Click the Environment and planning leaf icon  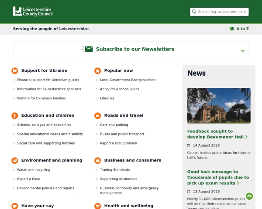tap(15, 161)
